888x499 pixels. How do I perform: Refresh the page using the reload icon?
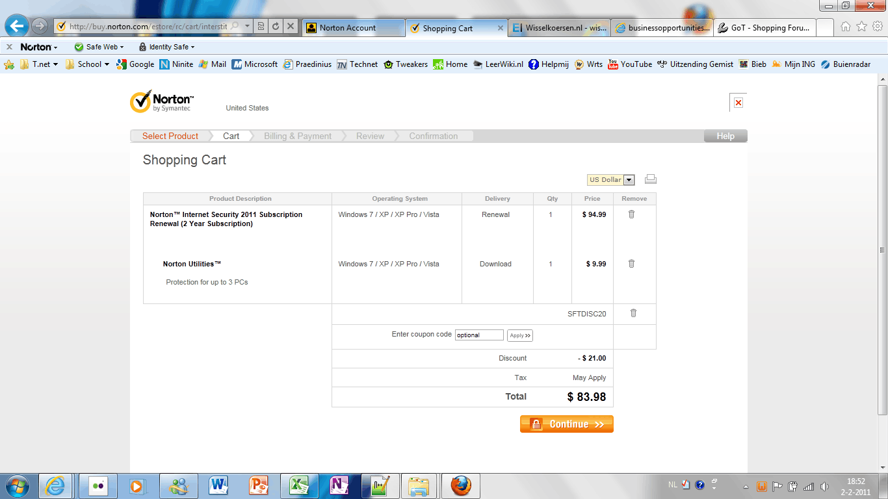click(276, 27)
